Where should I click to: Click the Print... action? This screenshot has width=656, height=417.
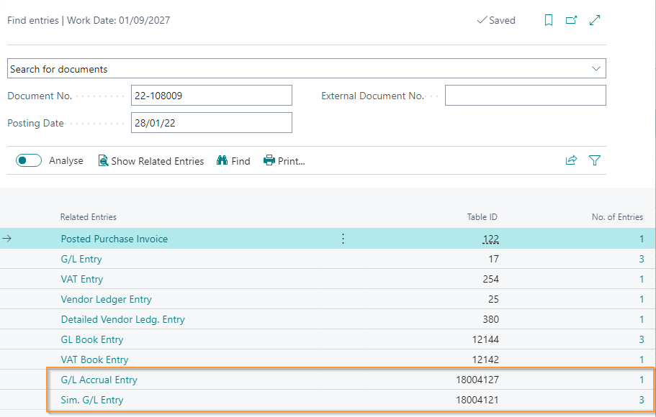point(284,161)
